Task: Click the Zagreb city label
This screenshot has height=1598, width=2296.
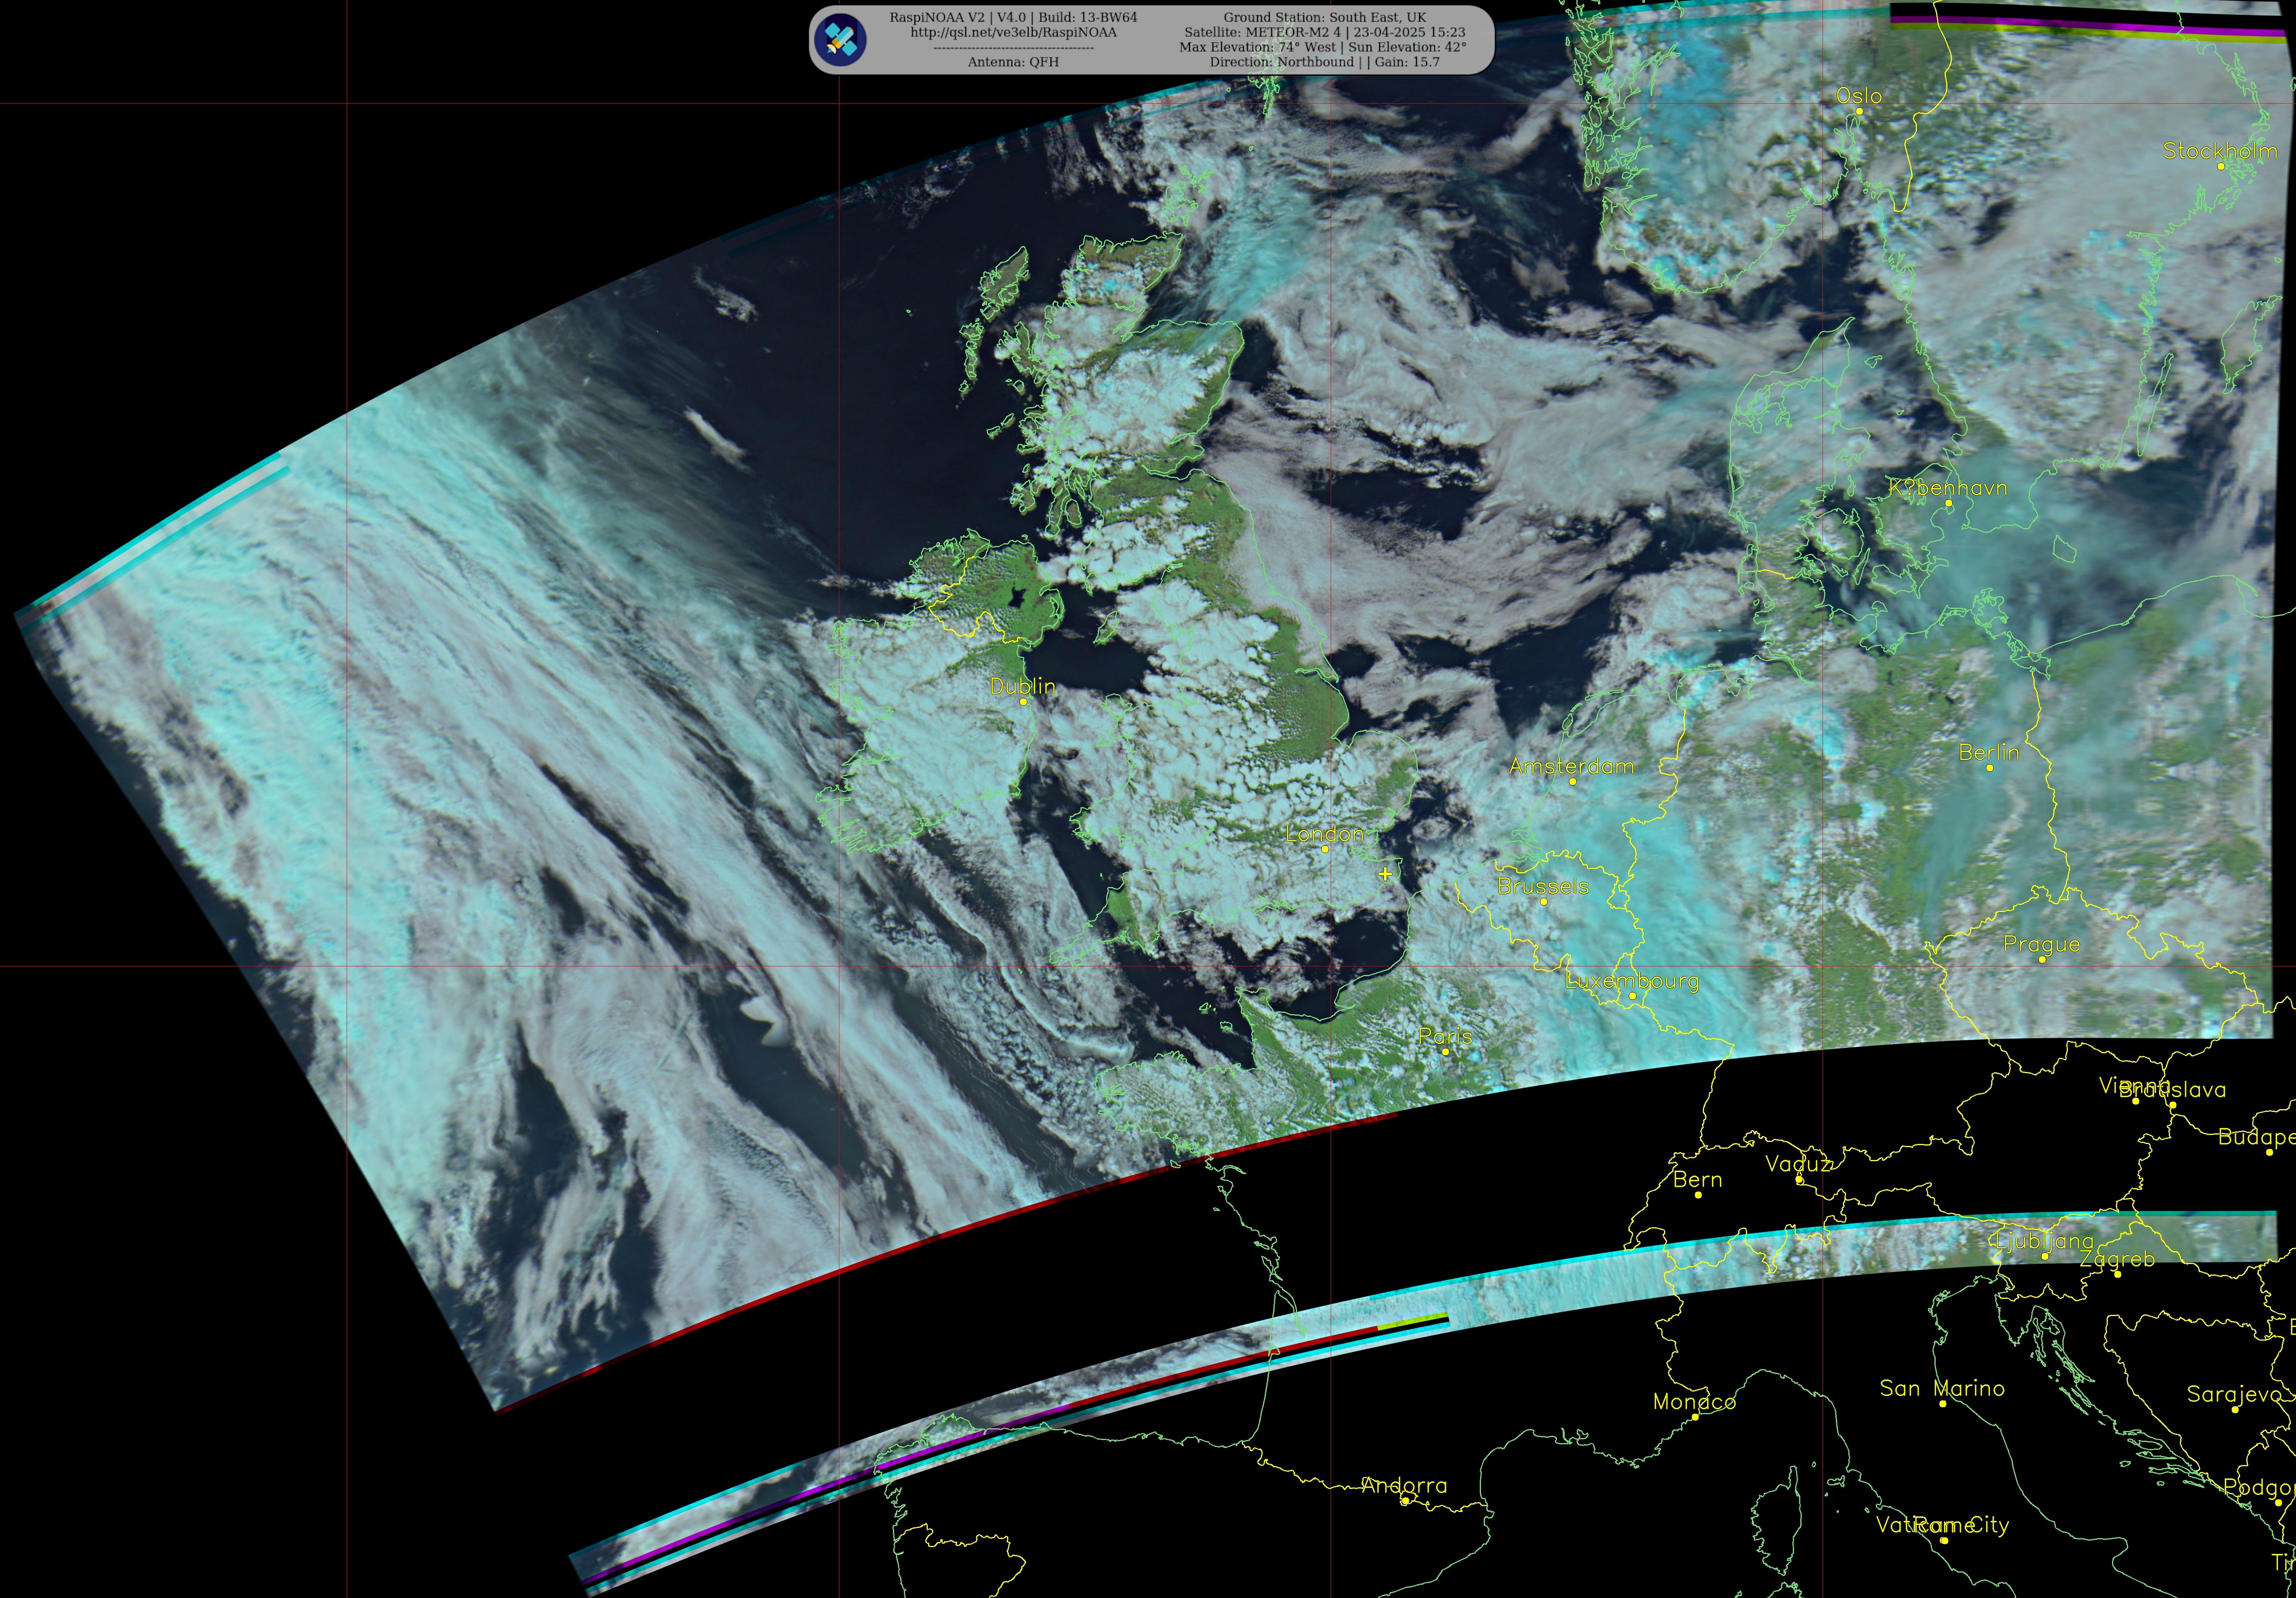Action: 2117,1259
